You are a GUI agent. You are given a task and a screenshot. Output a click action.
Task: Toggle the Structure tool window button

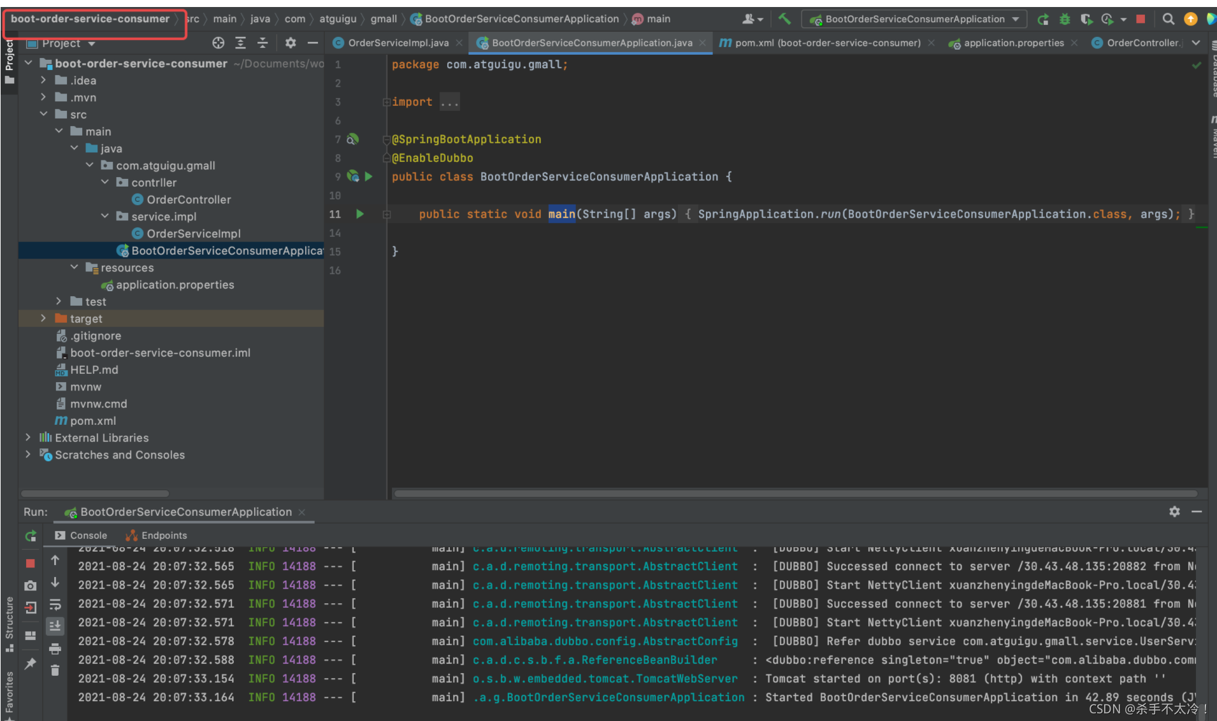[9, 624]
